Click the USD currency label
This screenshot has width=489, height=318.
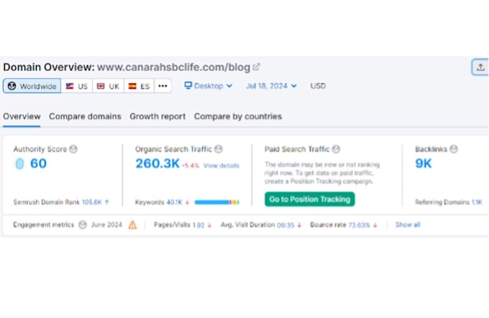(x=318, y=86)
